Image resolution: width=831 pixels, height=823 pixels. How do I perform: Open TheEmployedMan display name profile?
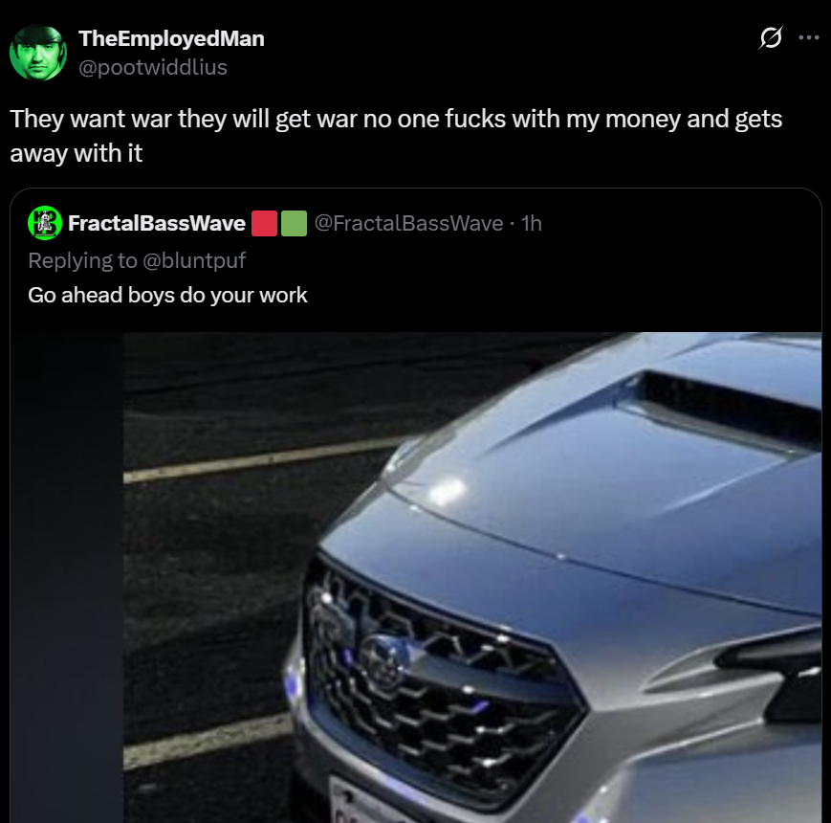[171, 38]
